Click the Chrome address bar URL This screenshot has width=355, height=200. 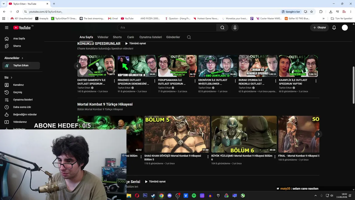click(x=46, y=12)
